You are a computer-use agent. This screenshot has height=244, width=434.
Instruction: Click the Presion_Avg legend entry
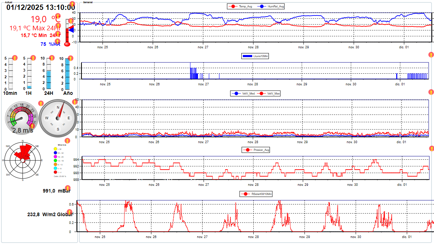click(x=256, y=150)
